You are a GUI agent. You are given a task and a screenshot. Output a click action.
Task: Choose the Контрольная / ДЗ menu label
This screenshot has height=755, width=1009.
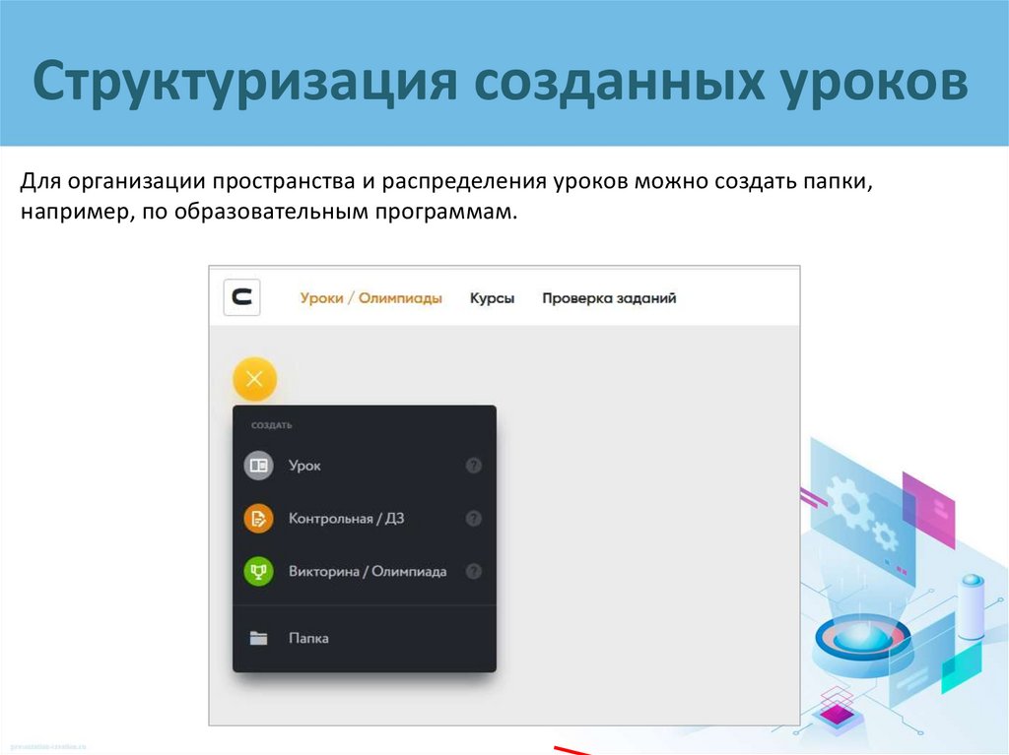(x=346, y=519)
